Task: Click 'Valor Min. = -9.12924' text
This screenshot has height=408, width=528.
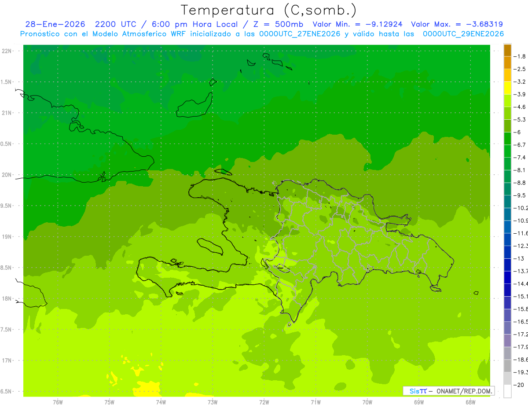Action: 357,24
